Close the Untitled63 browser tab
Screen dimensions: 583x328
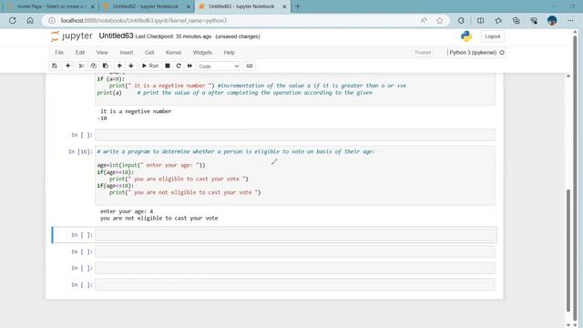coord(284,6)
